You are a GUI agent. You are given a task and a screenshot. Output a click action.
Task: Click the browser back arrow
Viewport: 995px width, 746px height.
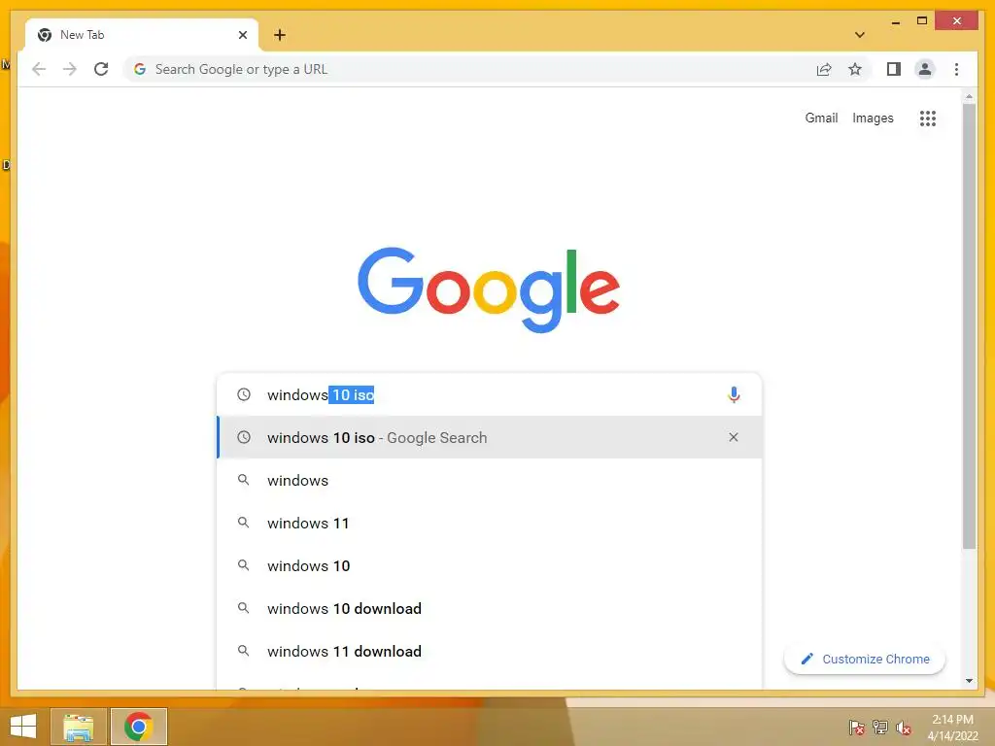pyautogui.click(x=39, y=69)
